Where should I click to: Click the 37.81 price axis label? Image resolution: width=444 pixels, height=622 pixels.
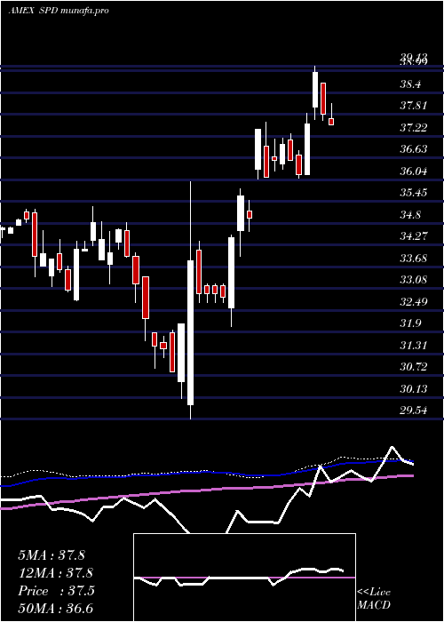[413, 106]
